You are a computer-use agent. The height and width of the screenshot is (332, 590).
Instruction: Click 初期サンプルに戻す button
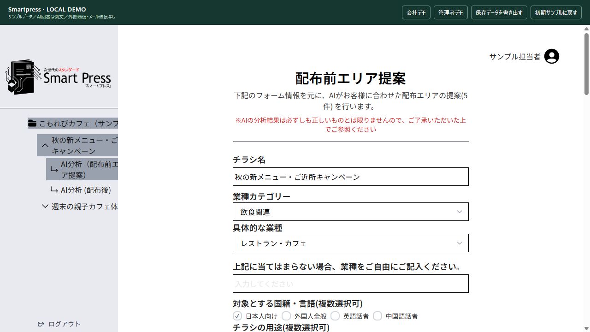coord(556,12)
